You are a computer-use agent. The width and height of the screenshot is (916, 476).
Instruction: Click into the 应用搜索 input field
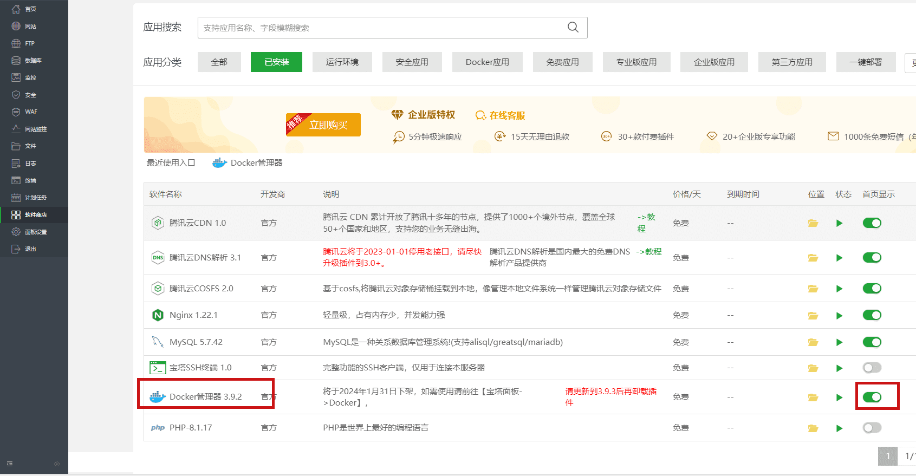pos(379,28)
